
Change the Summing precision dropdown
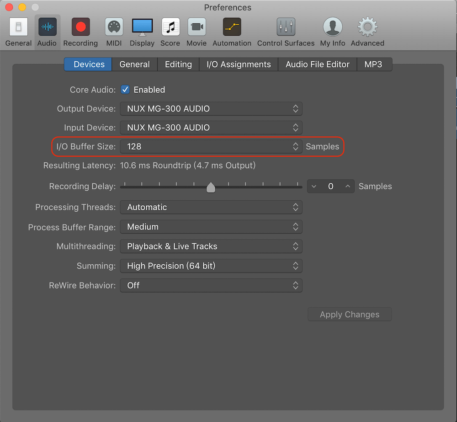coord(211,266)
